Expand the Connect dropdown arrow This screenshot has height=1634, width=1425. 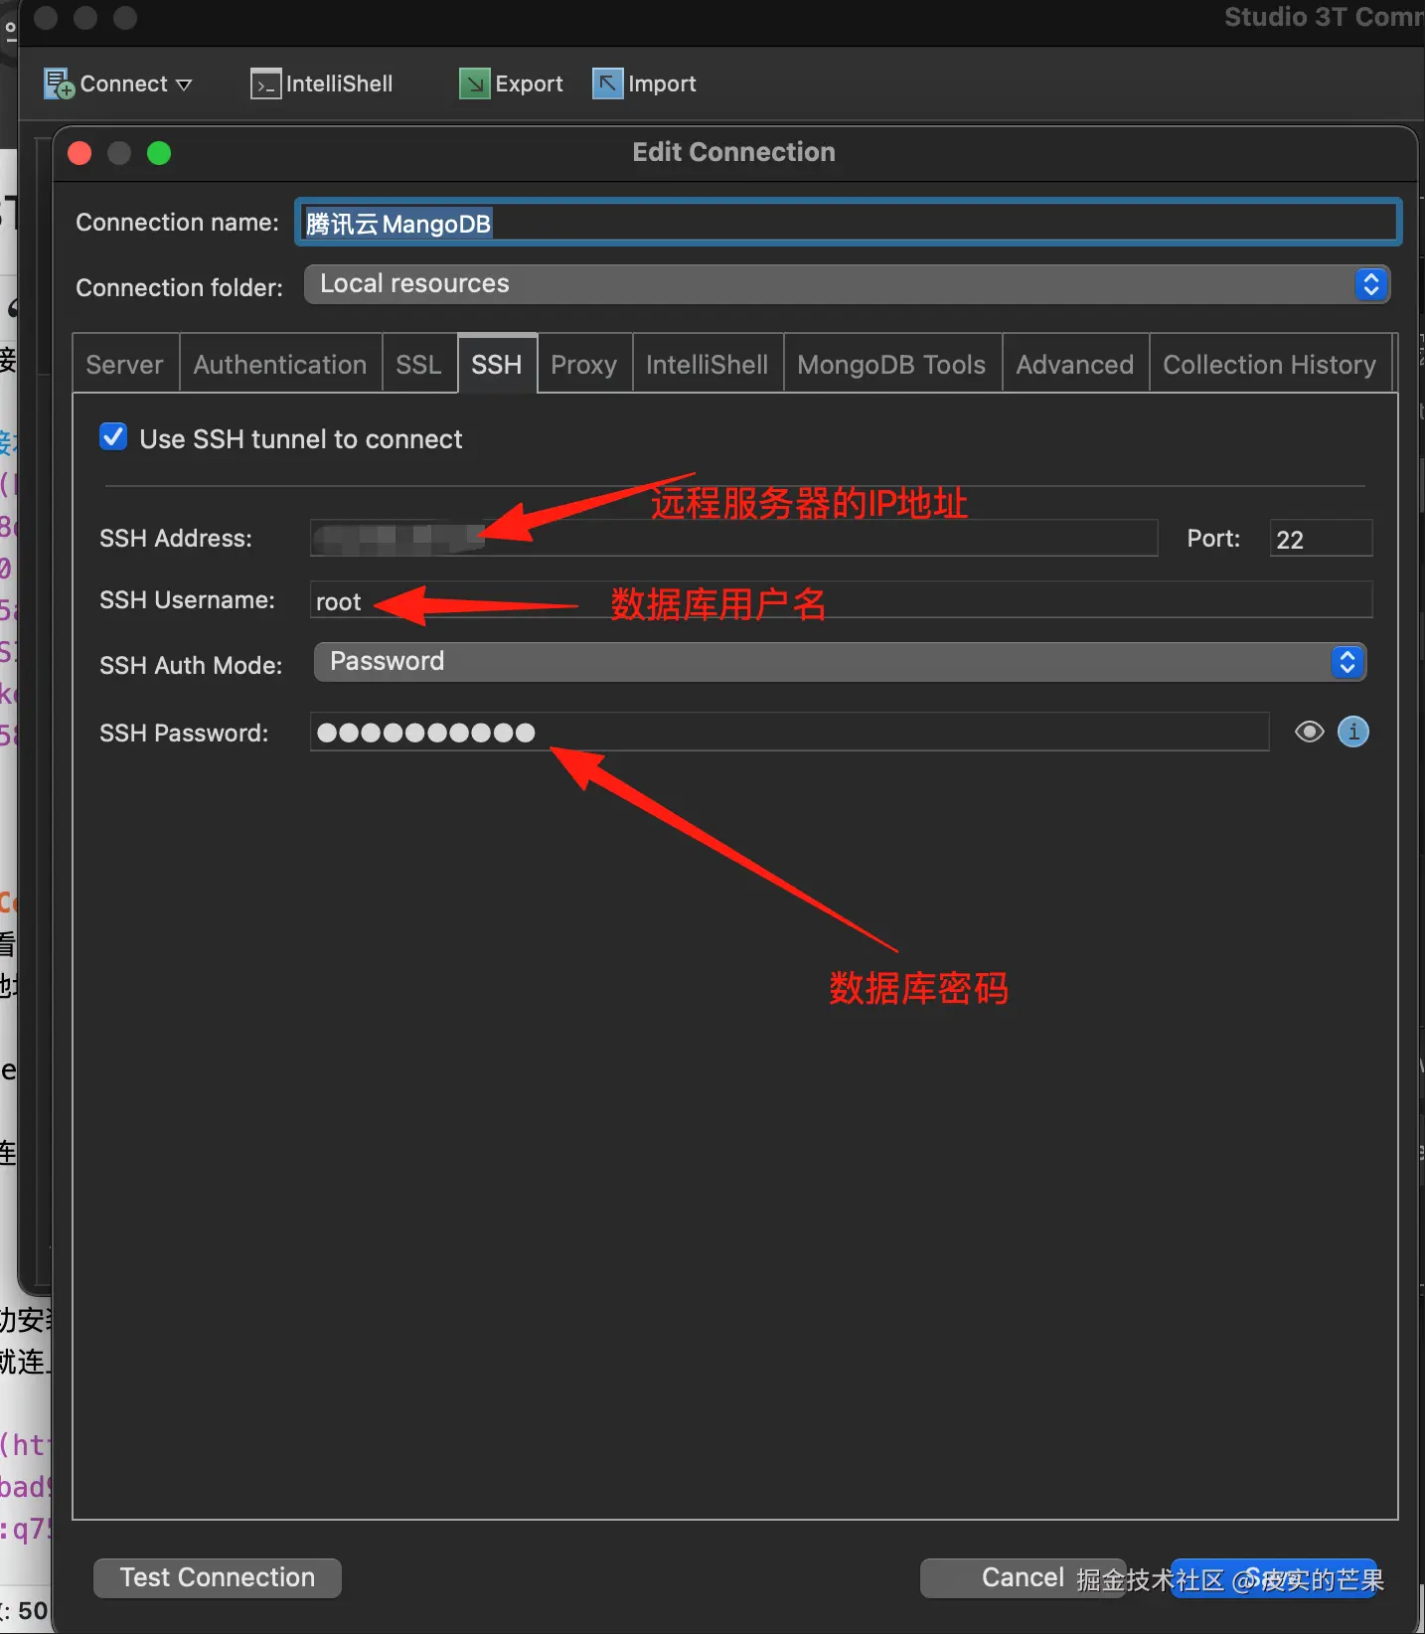(x=184, y=85)
